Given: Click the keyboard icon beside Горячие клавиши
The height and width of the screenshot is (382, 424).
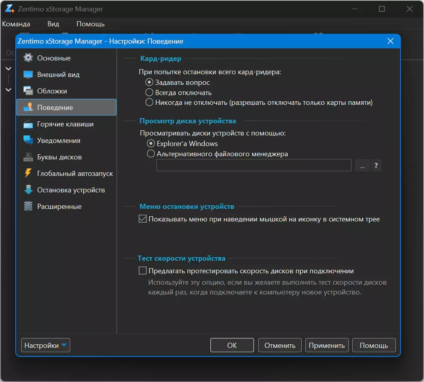Looking at the screenshot, I should 28,124.
